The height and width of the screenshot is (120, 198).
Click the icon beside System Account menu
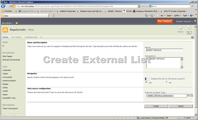[x=196, y=21]
